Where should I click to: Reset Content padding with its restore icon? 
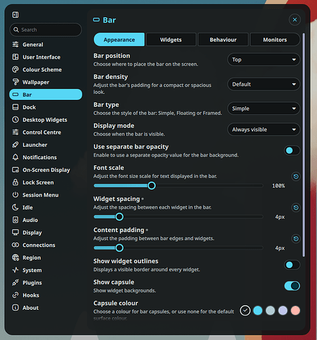click(x=296, y=239)
